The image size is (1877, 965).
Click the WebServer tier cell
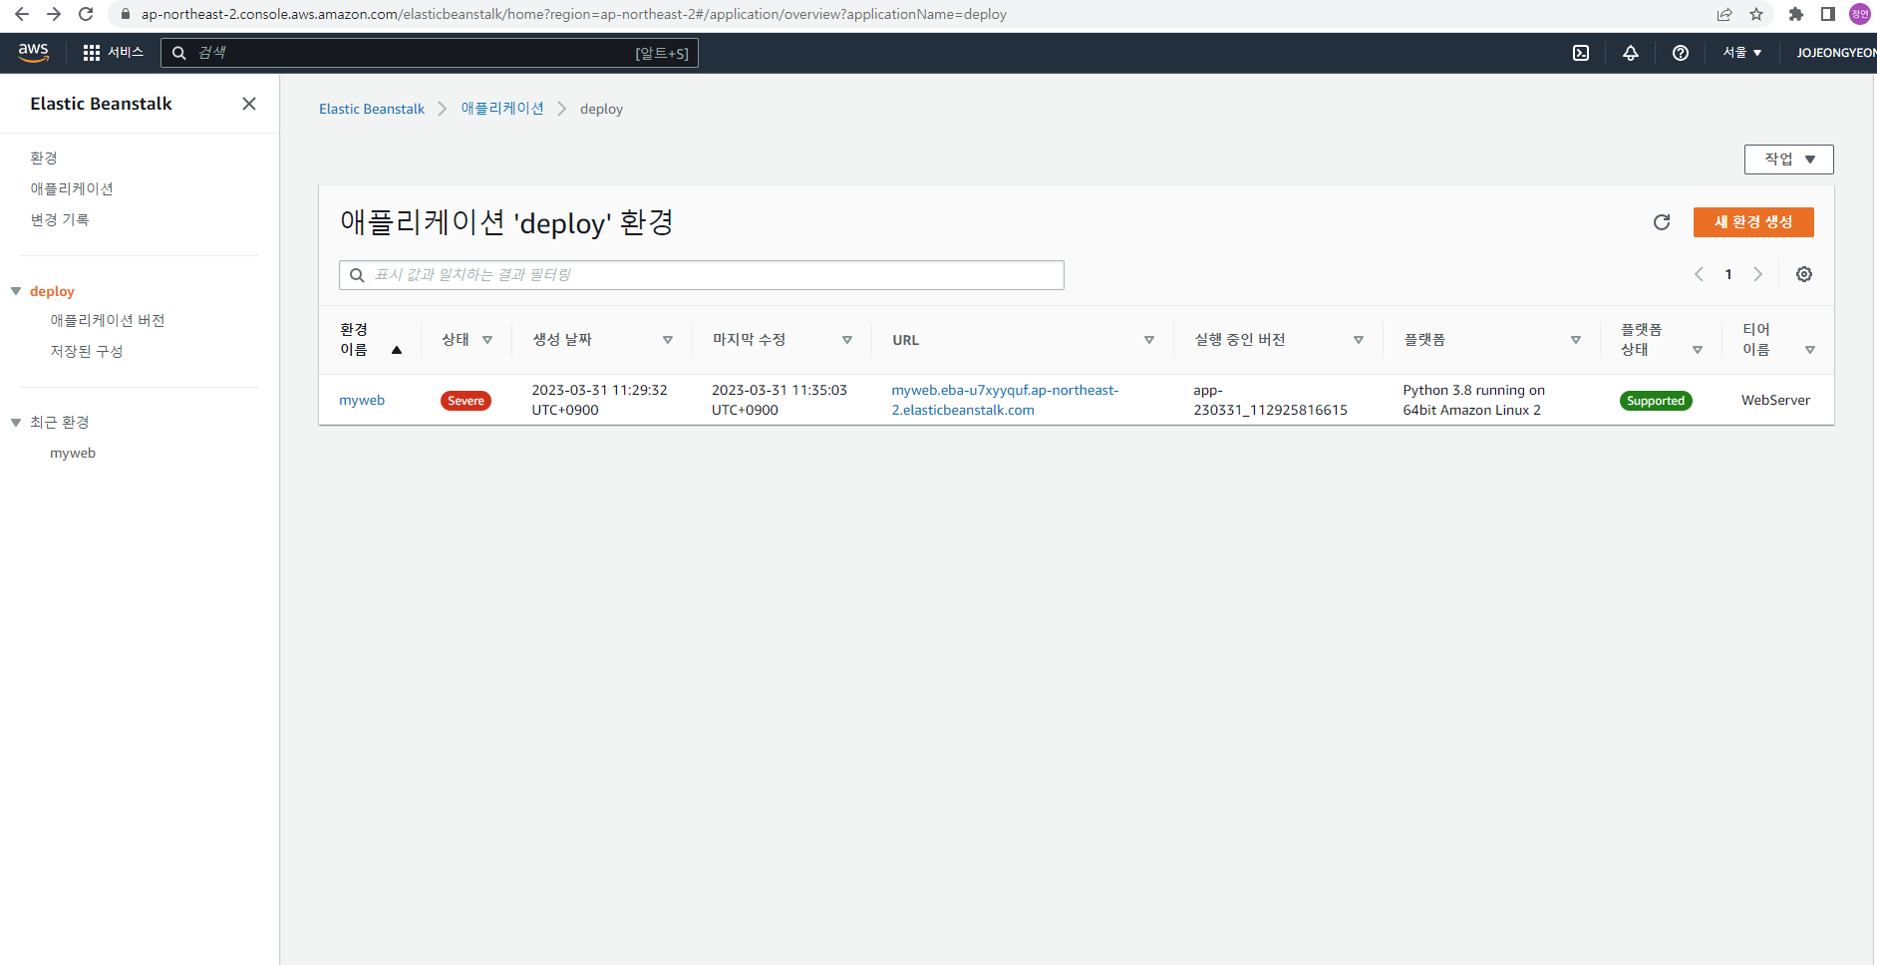tap(1775, 401)
